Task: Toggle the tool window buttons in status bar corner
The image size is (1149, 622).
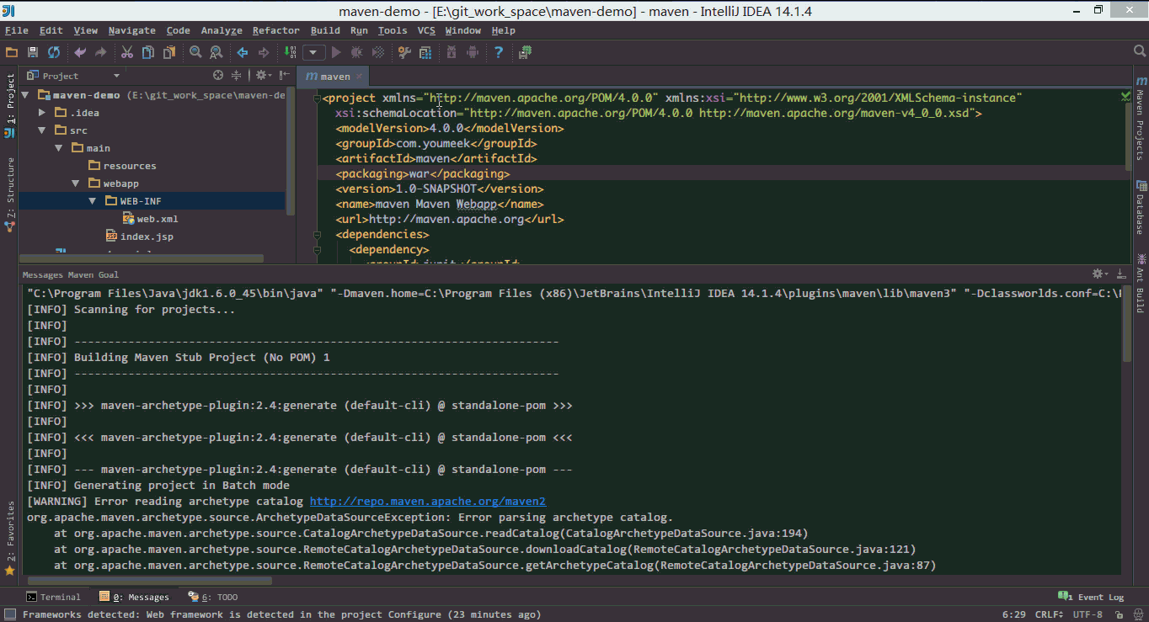Action: [9, 614]
